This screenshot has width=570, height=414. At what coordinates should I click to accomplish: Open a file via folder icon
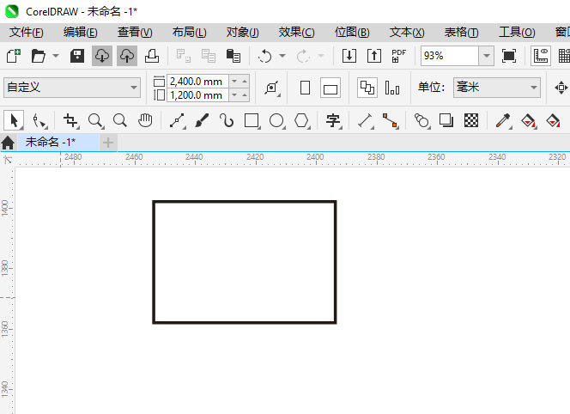coord(38,56)
